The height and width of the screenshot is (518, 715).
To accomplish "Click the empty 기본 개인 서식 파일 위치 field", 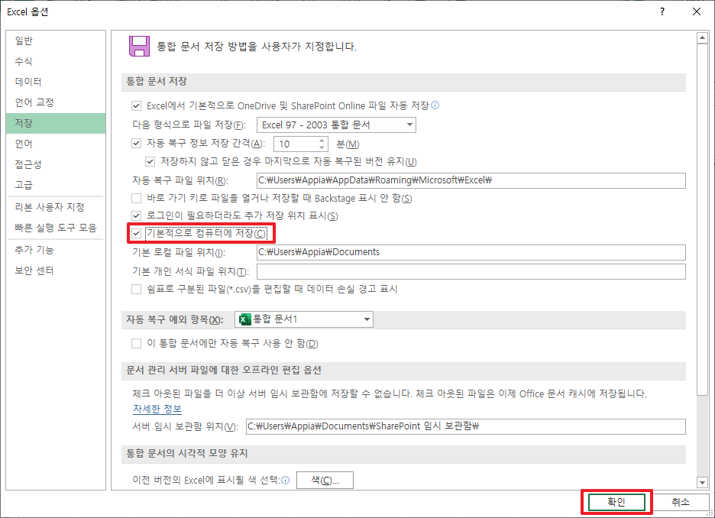I will point(471,271).
